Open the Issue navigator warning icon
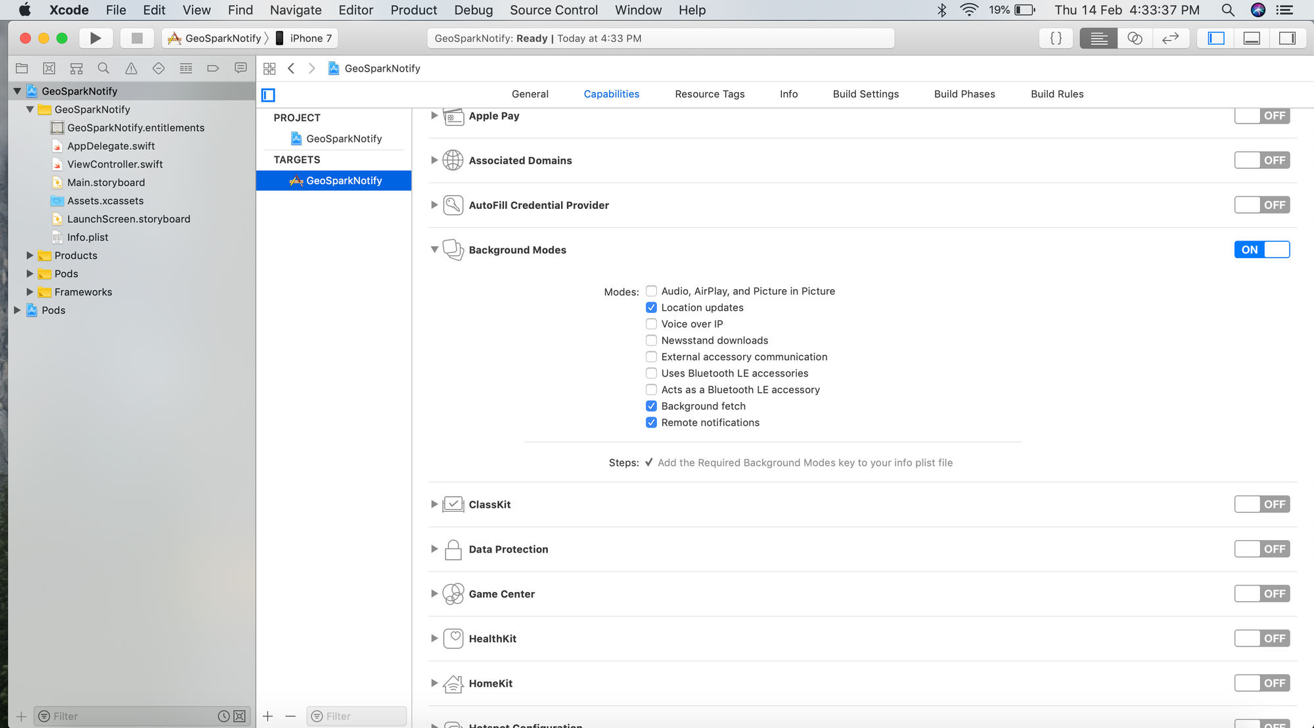Screen dimensions: 1314x728 tap(131, 68)
